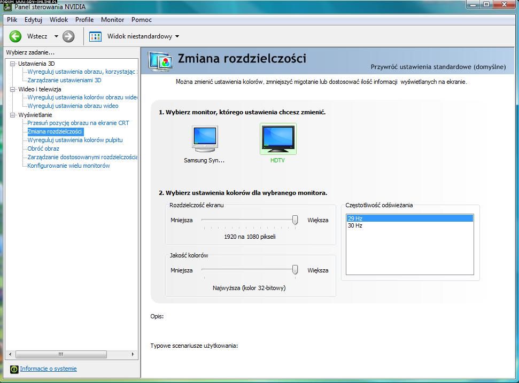The image size is (519, 383).
Task: Open Wyreguluj ustawienia kolorów pulpitu
Action: click(x=75, y=140)
